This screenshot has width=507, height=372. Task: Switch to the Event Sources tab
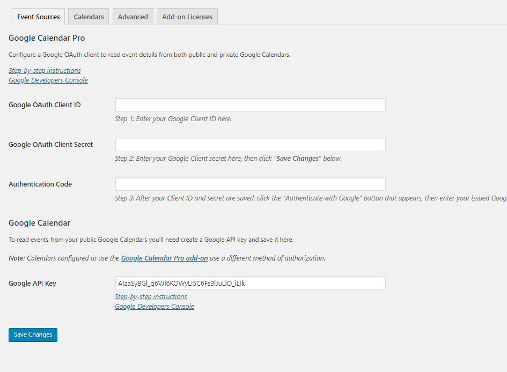pos(39,17)
